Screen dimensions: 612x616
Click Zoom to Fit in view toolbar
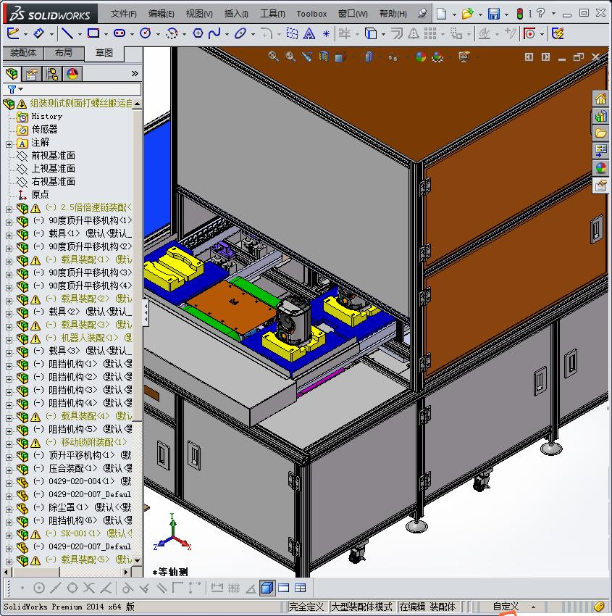pyautogui.click(x=274, y=57)
